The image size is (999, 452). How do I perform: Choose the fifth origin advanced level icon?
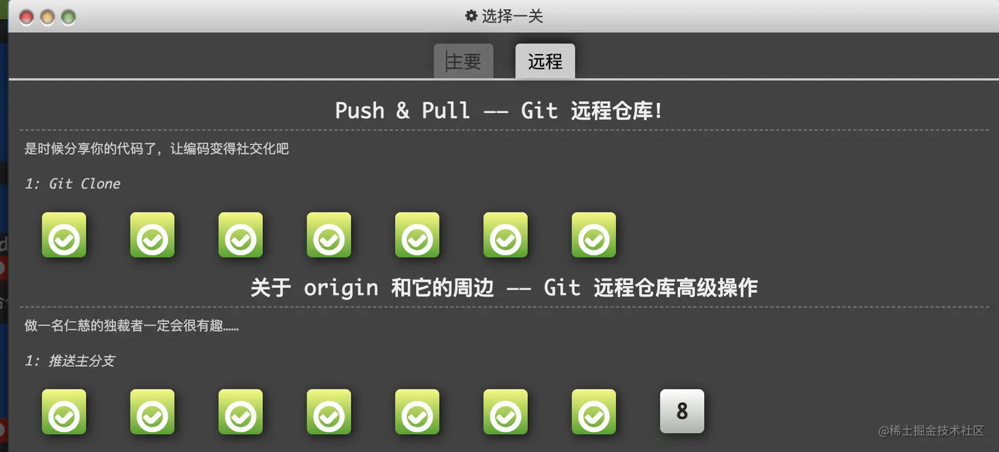pos(418,412)
